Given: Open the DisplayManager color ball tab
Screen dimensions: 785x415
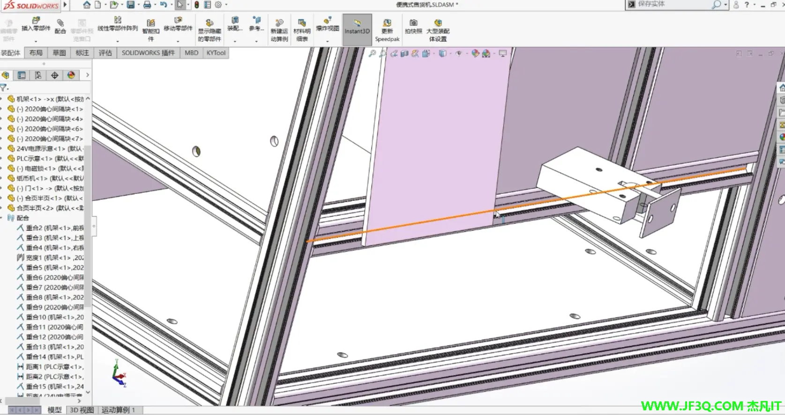Looking at the screenshot, I should [x=71, y=75].
